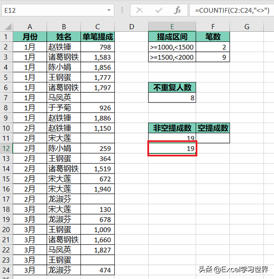This screenshot has height=279, width=274.
Task: Click the Cancel (X) formula bar icon
Action: click(140, 10)
